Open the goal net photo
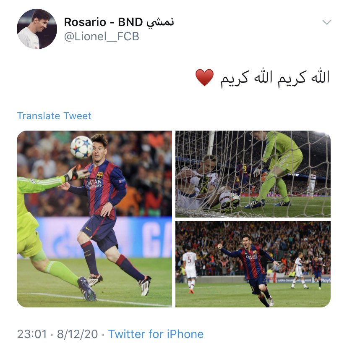The width and height of the screenshot is (347, 349). pyautogui.click(x=253, y=174)
